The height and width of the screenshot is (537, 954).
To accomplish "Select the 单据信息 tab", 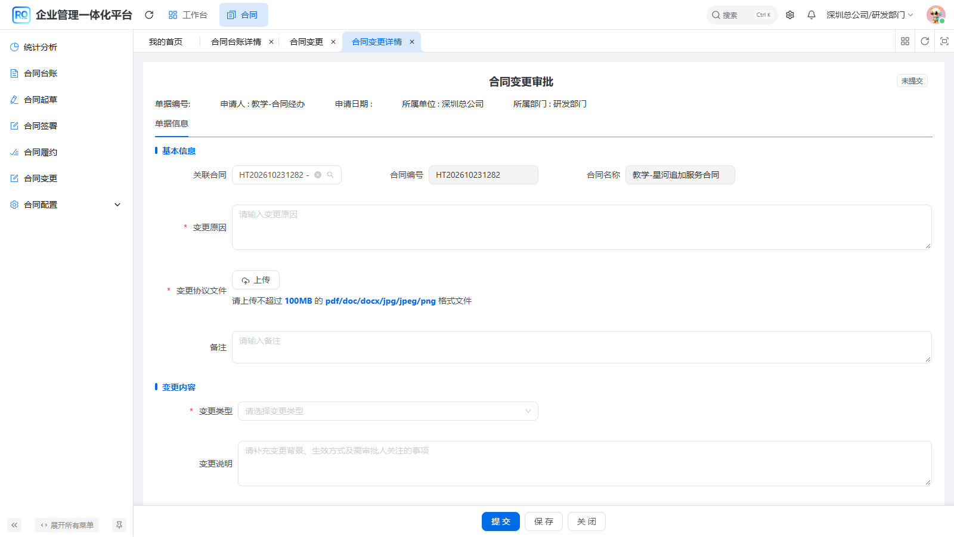I will (x=172, y=124).
